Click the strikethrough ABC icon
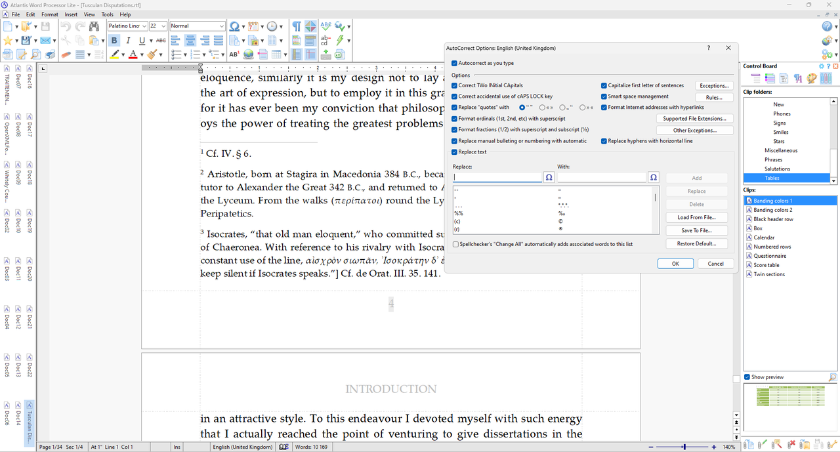The height and width of the screenshot is (452, 840). coord(161,41)
